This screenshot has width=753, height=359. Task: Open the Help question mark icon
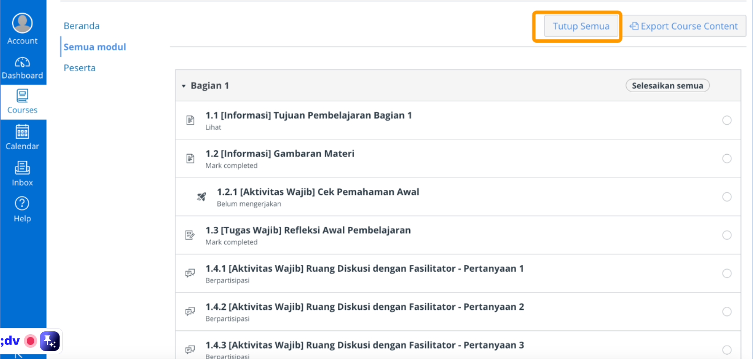point(22,203)
